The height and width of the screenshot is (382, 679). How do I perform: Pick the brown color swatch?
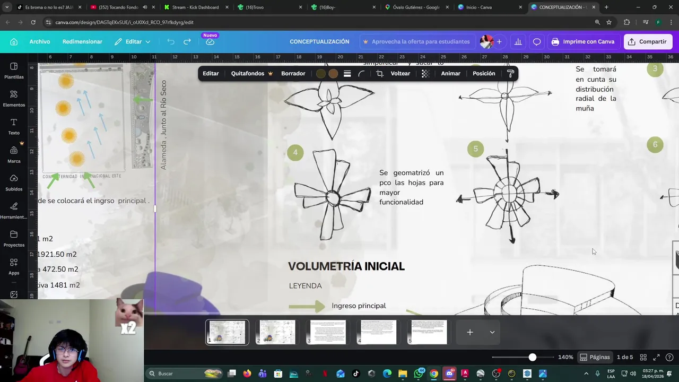point(333,74)
